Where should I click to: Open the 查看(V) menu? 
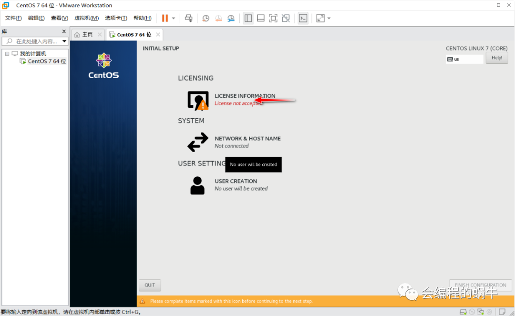60,18
